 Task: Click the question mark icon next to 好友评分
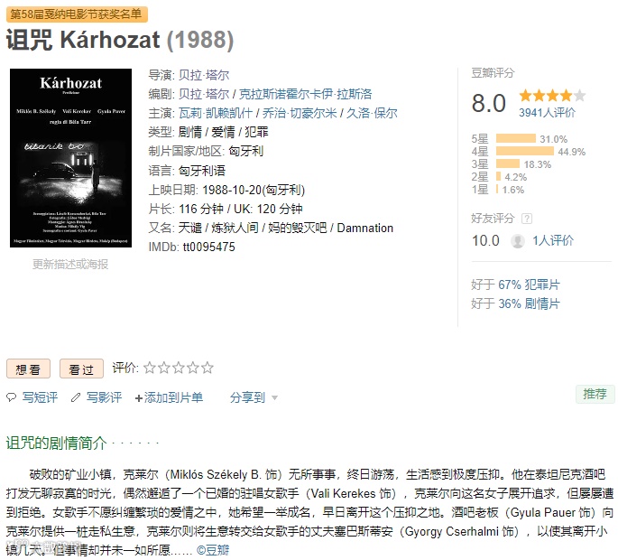coord(527,219)
